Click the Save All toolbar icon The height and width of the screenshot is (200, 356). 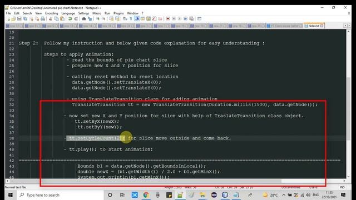(x=25, y=18)
